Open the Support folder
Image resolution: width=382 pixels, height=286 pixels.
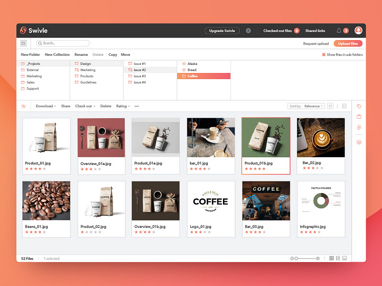click(x=43, y=89)
